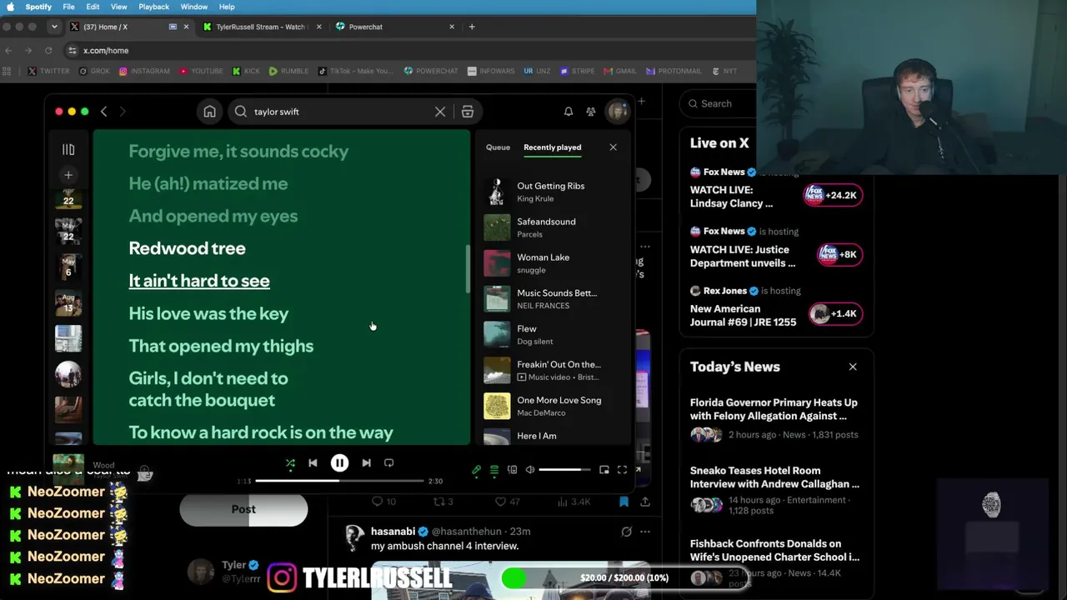Open the Playback menu
This screenshot has width=1067, height=600.
tap(153, 7)
